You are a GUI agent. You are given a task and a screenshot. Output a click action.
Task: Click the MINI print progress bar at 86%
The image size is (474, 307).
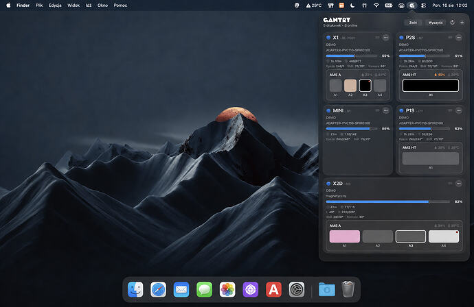tap(352, 129)
